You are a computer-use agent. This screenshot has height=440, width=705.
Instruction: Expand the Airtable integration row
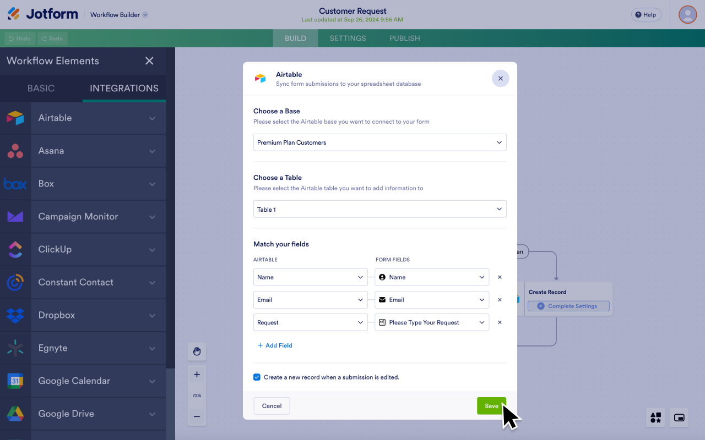point(152,118)
